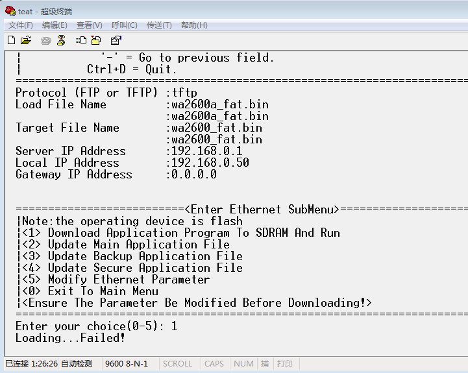Click the 'Loading...Failed!' message line

71,338
